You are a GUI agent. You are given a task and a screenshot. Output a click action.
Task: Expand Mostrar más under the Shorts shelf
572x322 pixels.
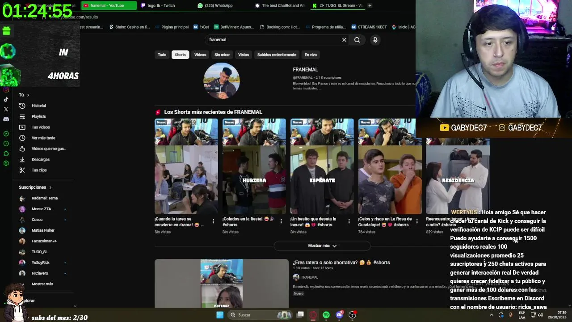click(322, 246)
